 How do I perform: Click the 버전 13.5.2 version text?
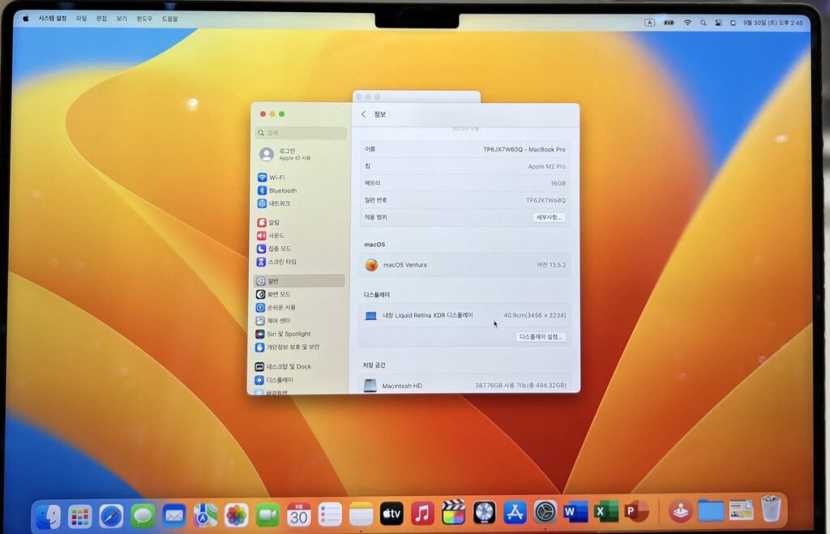[551, 265]
